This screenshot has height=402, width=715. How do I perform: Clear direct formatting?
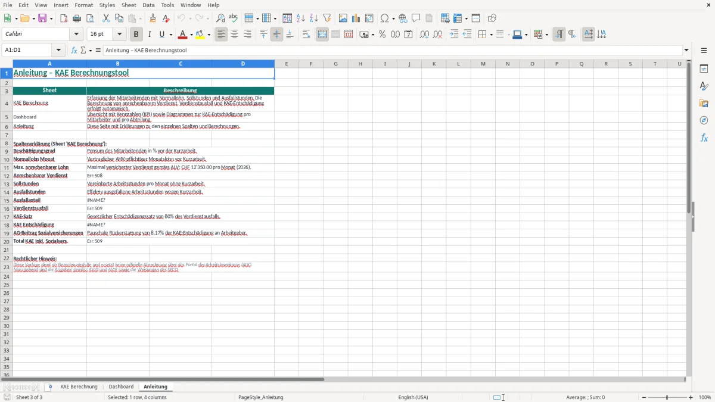click(166, 18)
